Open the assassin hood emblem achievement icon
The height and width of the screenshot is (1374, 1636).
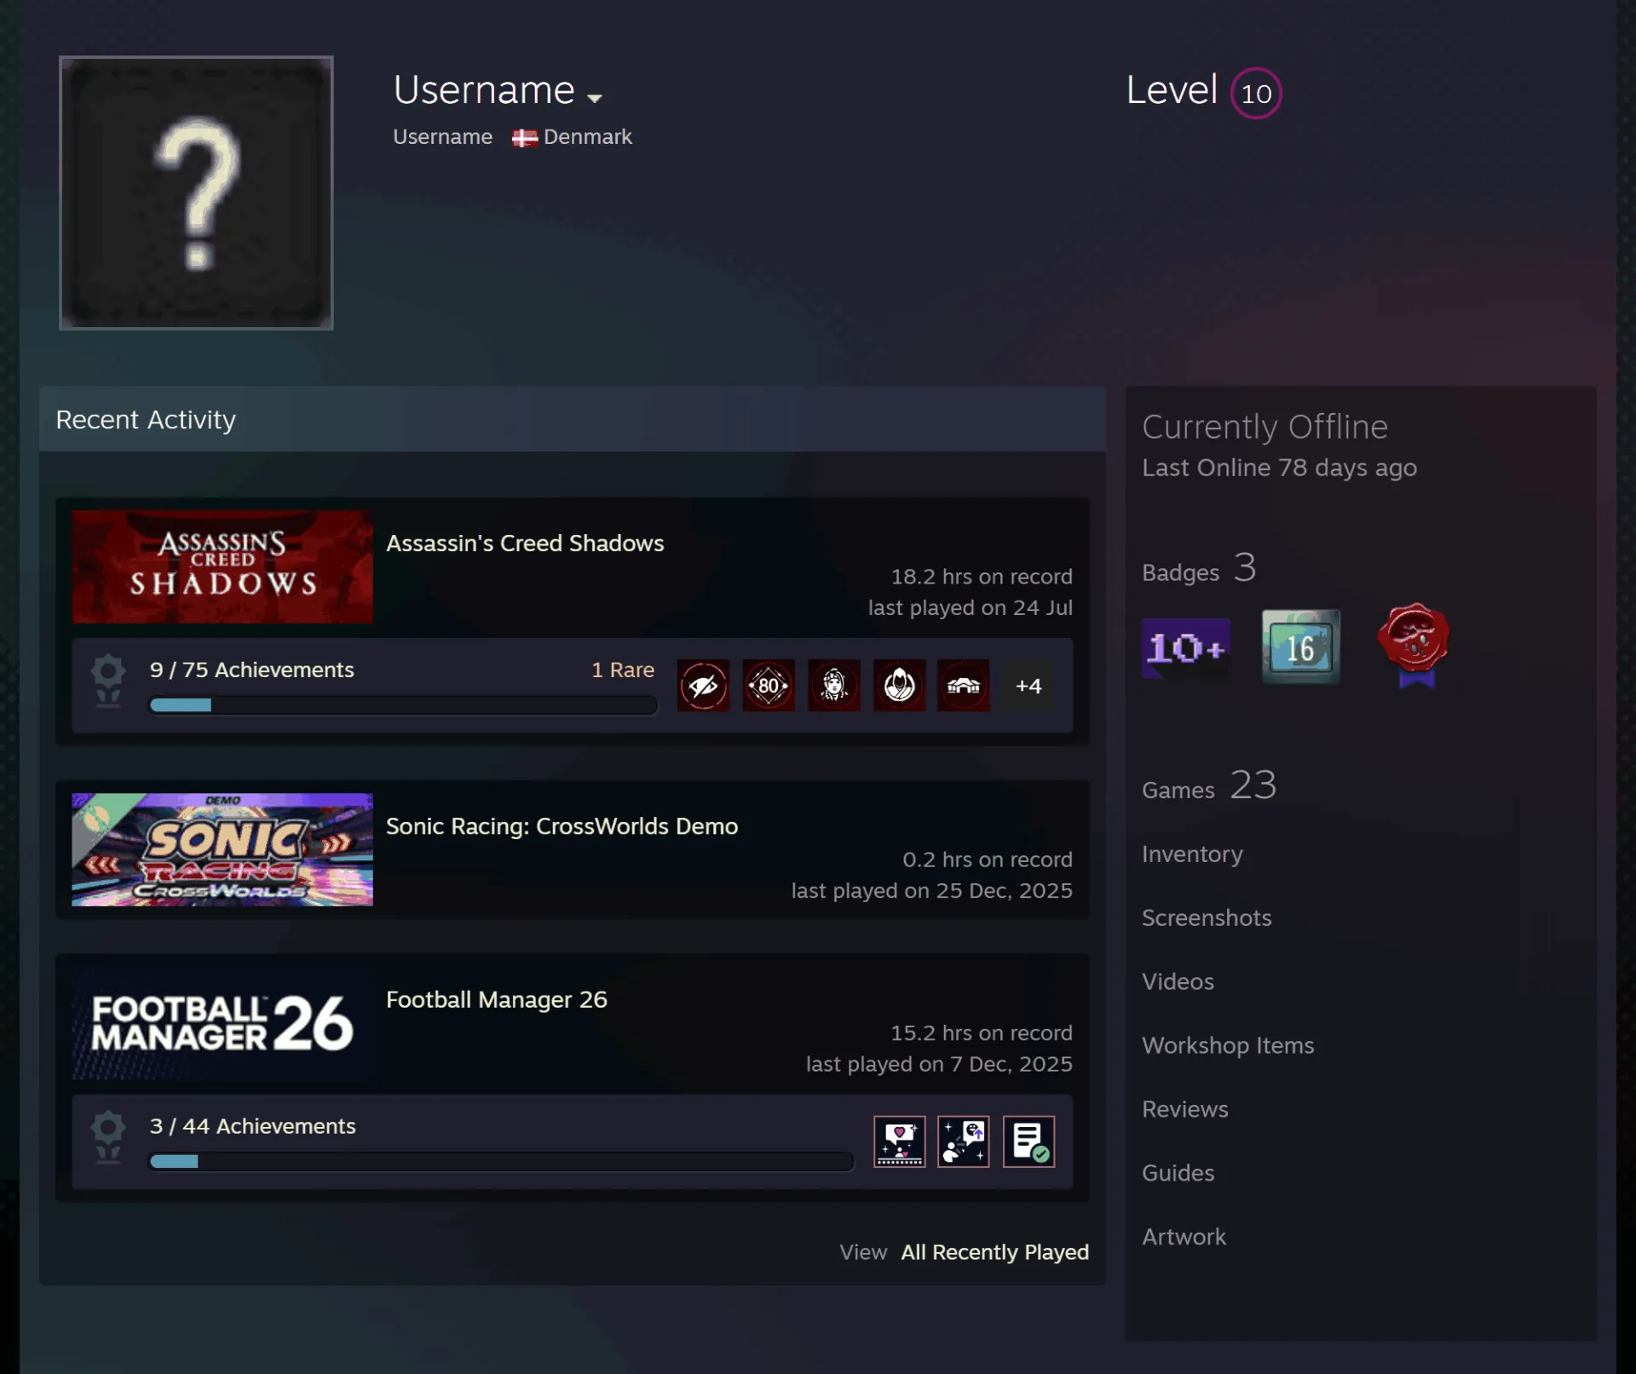[899, 685]
